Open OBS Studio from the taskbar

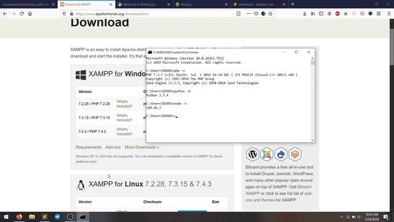(70, 216)
